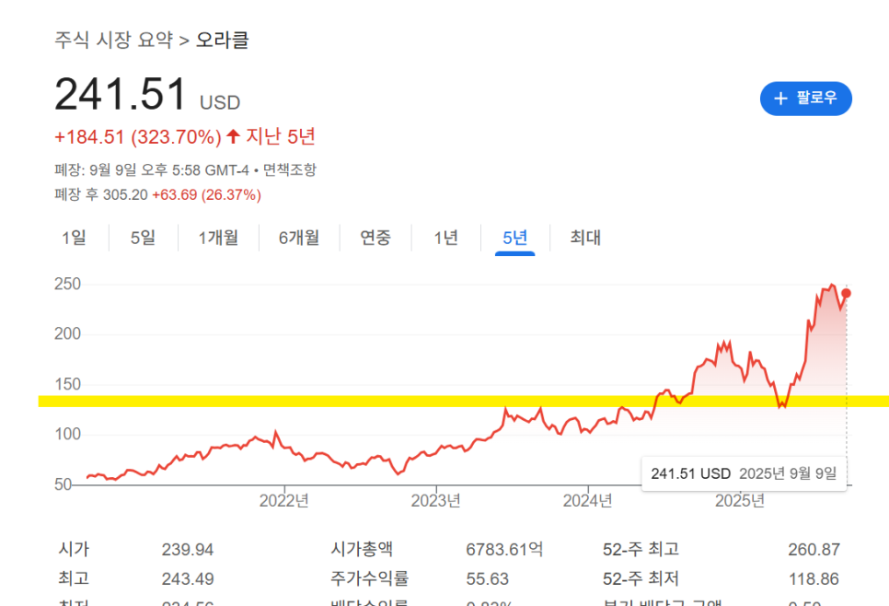Click the 시가총액 label
889x606 pixels.
tap(362, 549)
